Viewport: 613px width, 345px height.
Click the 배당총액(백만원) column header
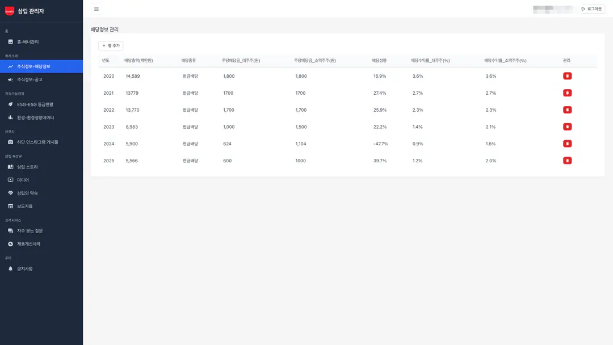[139, 61]
